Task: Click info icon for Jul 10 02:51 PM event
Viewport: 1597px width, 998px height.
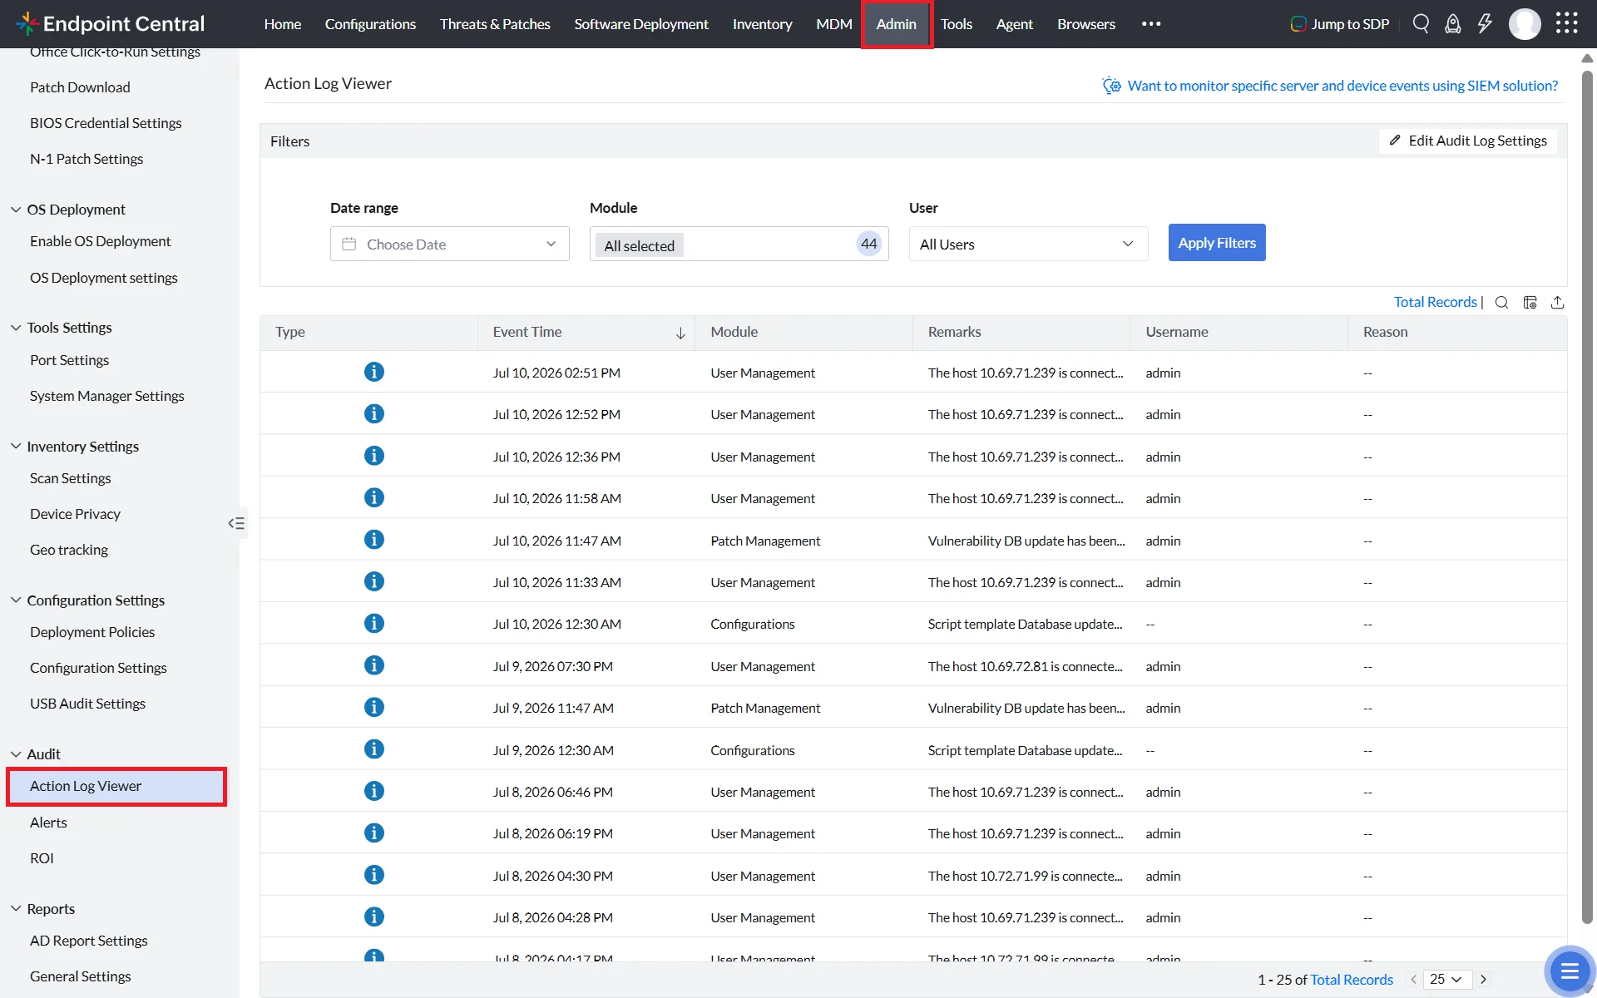Action: tap(374, 372)
